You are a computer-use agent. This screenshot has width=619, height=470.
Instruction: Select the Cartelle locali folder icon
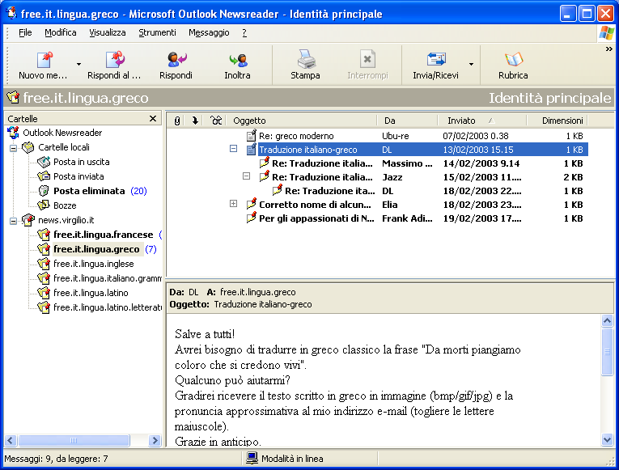[x=28, y=147]
